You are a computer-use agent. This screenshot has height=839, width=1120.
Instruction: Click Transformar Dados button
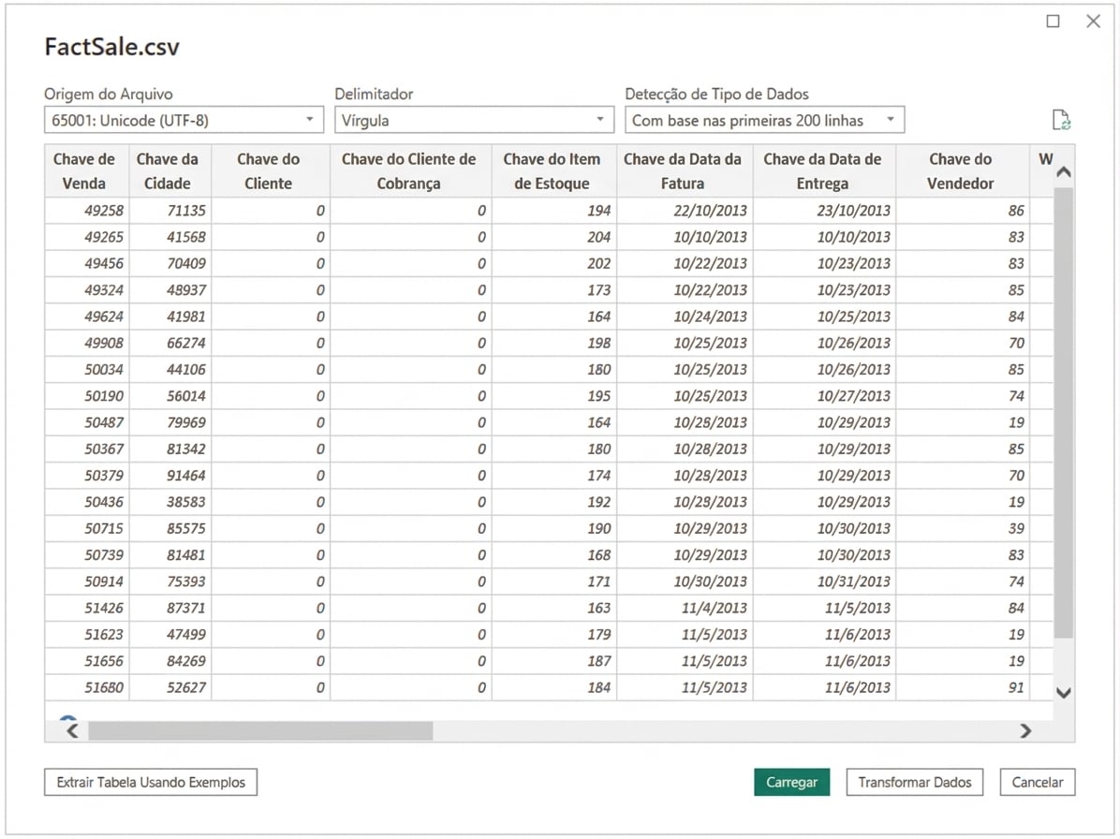coord(914,782)
